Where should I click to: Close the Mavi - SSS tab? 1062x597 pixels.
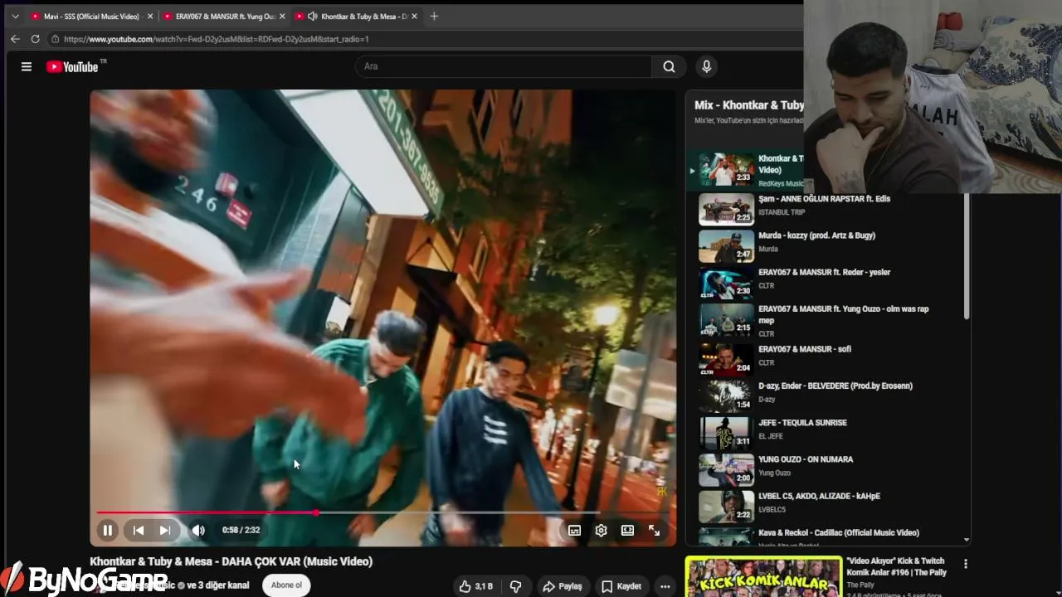tap(150, 16)
